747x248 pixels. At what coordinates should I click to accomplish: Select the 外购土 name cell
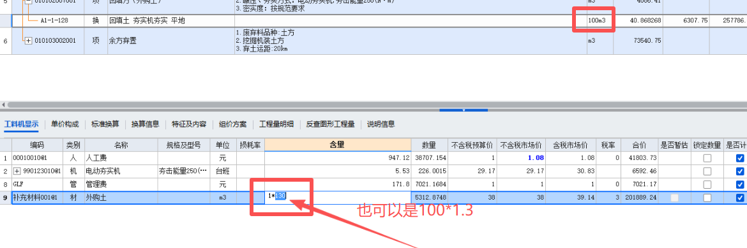coord(121,198)
